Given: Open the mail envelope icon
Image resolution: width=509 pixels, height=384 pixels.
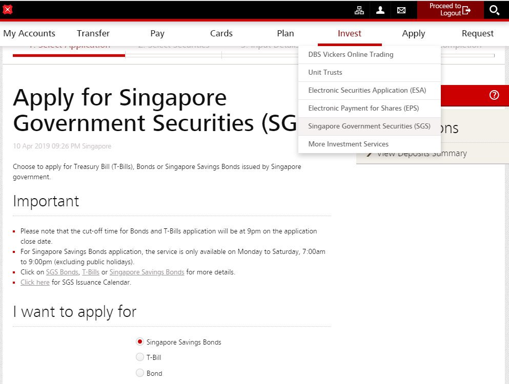Looking at the screenshot, I should 401,10.
